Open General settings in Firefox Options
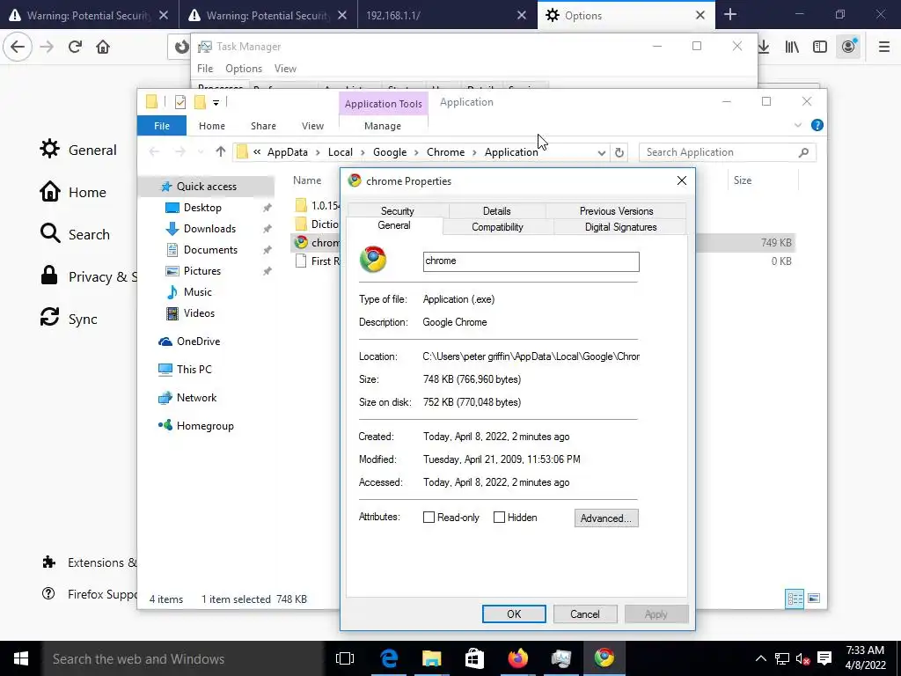The width and height of the screenshot is (901, 676). (x=78, y=150)
